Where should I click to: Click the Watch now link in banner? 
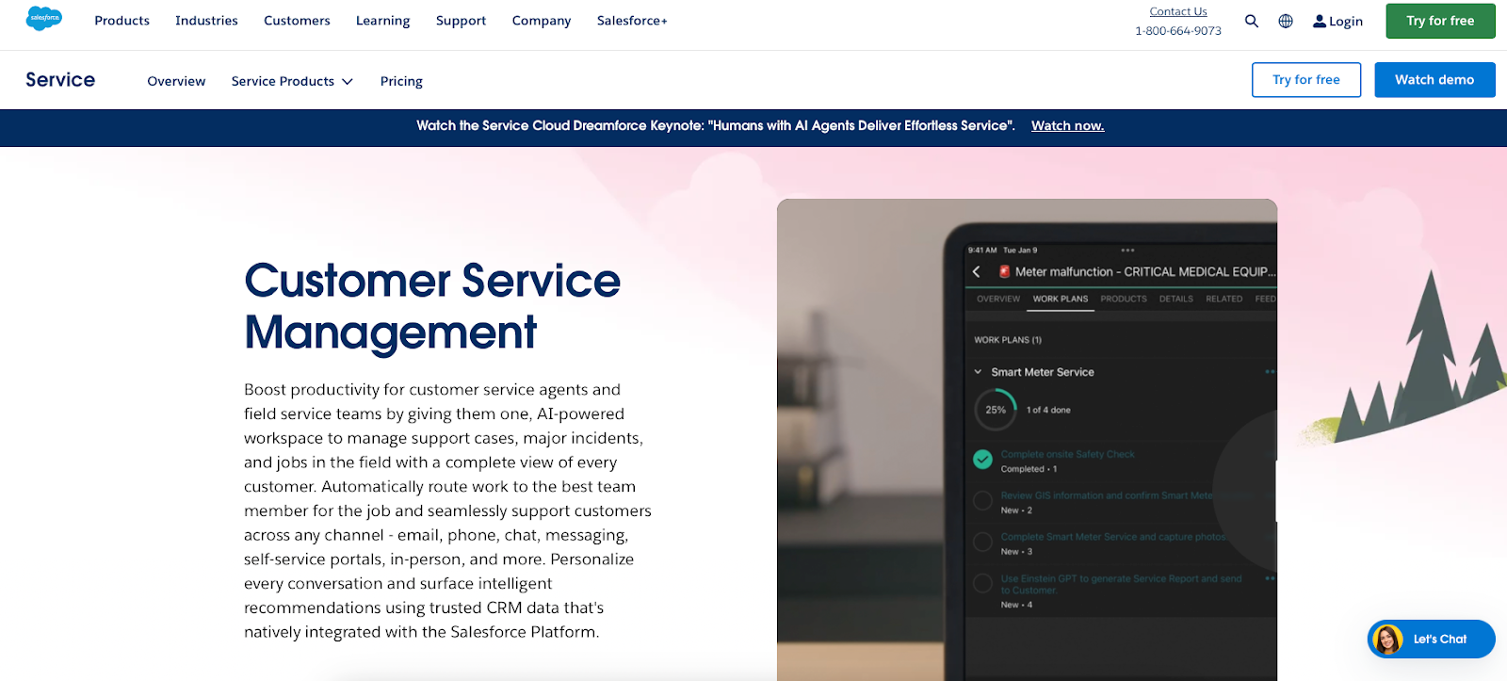1067,125
